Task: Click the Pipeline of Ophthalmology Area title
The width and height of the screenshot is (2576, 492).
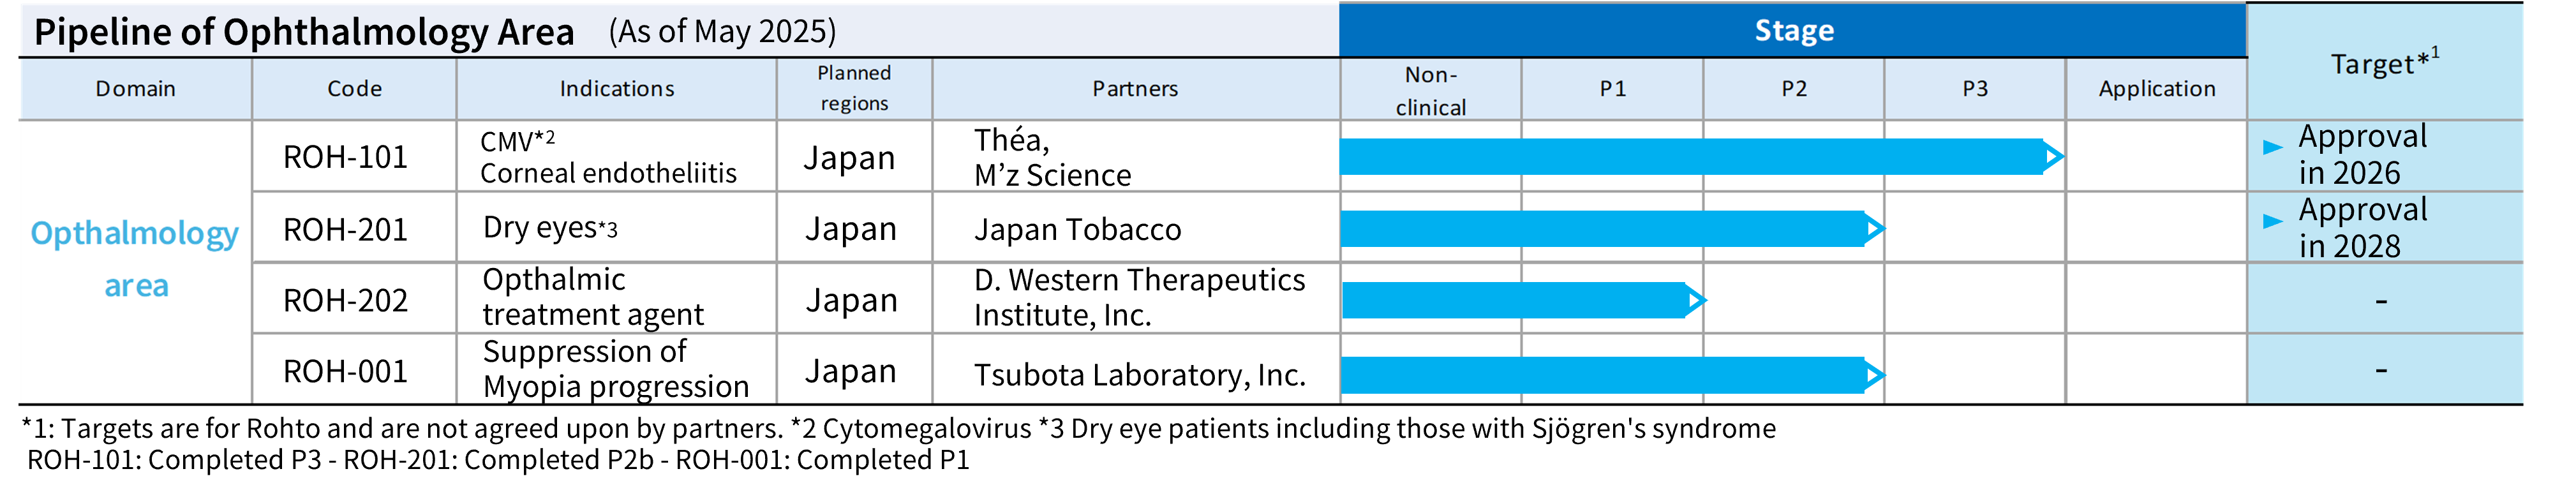Action: (x=304, y=32)
